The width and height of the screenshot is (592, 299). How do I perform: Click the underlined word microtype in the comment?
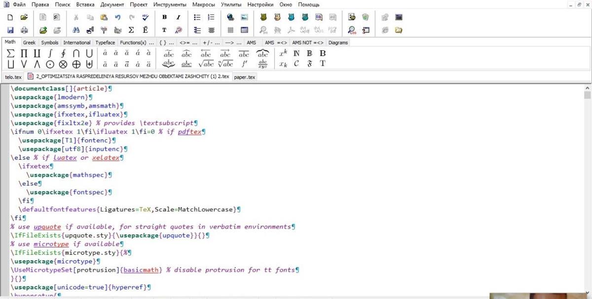point(51,244)
